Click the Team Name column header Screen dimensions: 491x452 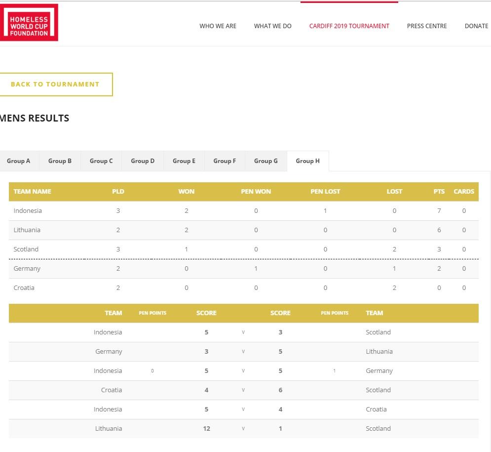[x=33, y=192]
